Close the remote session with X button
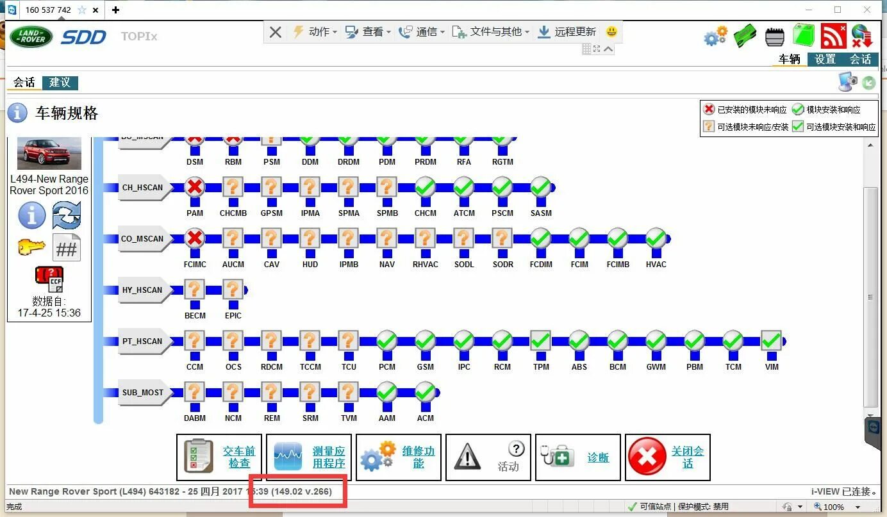This screenshot has height=517, width=887. pyautogui.click(x=276, y=32)
